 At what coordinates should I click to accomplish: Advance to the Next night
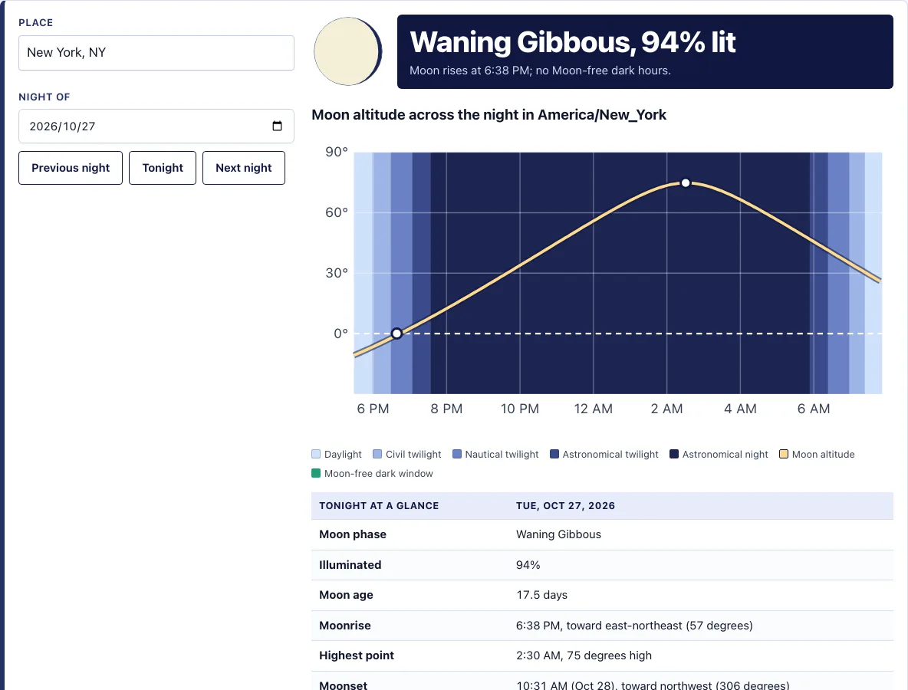(244, 168)
